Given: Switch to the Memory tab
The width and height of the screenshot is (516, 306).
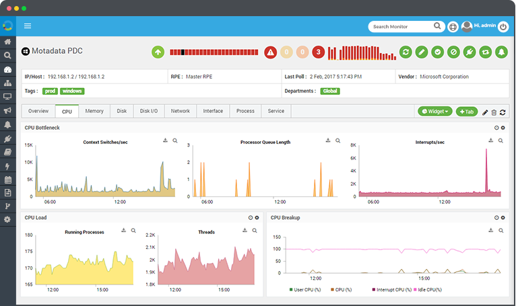Looking at the screenshot, I should pyautogui.click(x=94, y=111).
